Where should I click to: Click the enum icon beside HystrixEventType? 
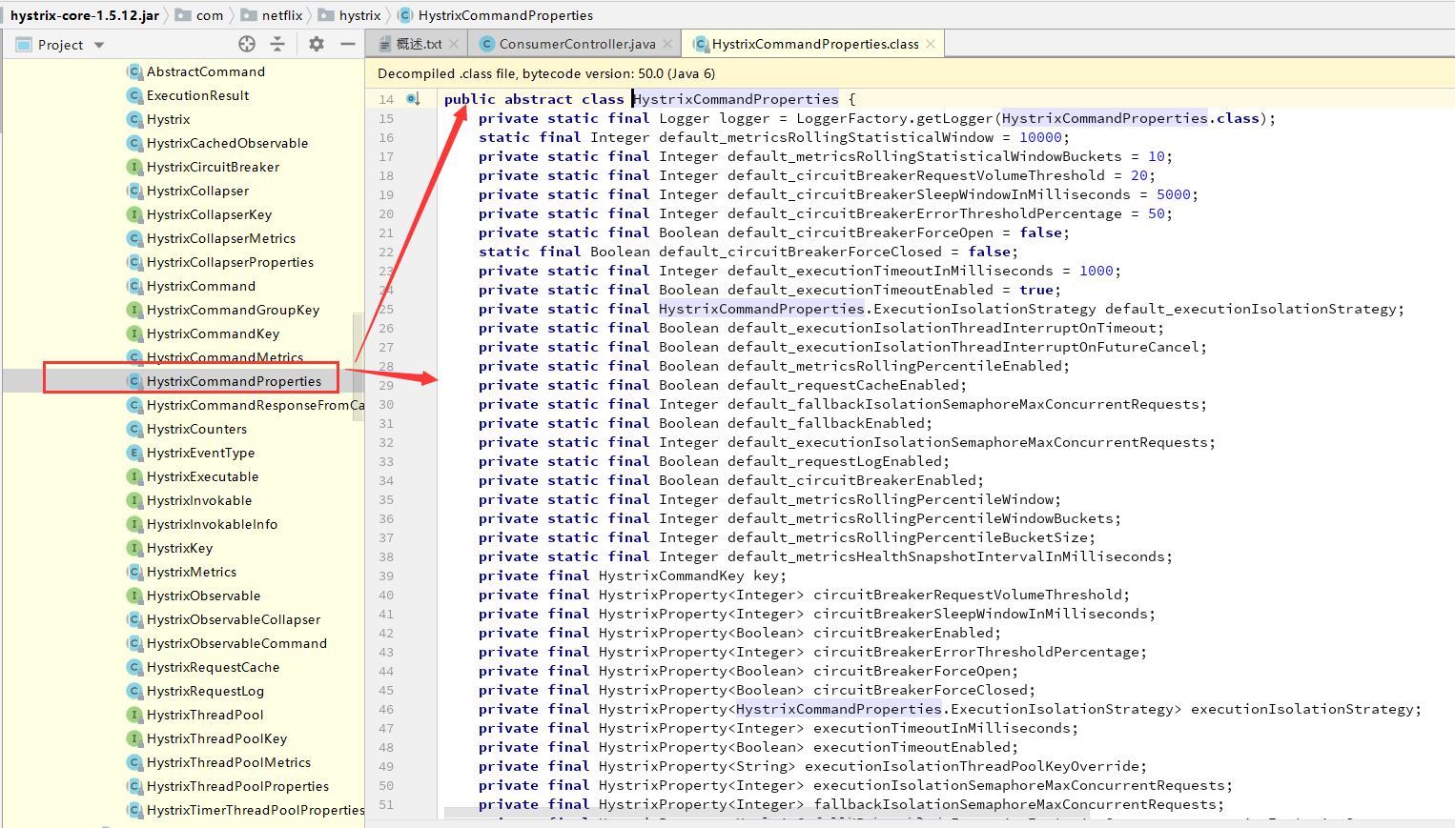(134, 453)
